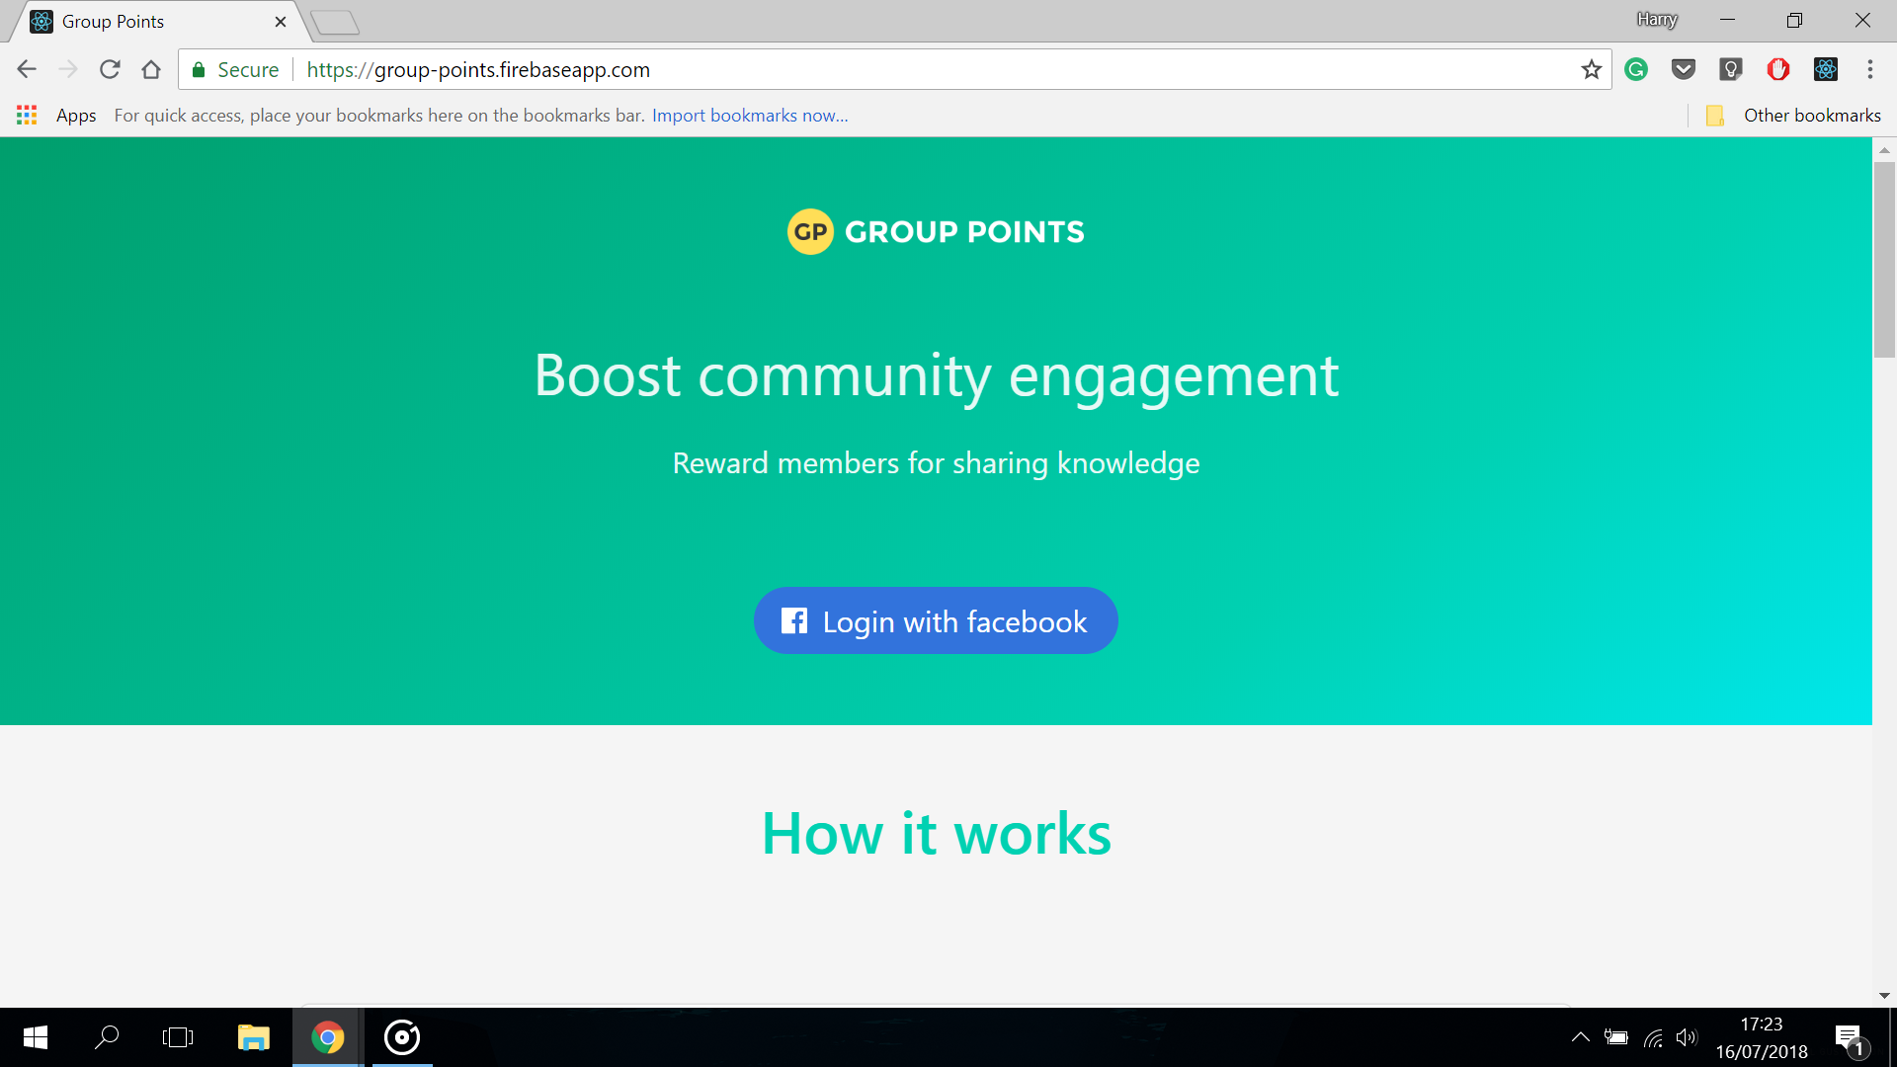Open File Explorer from the taskbar

click(x=253, y=1037)
